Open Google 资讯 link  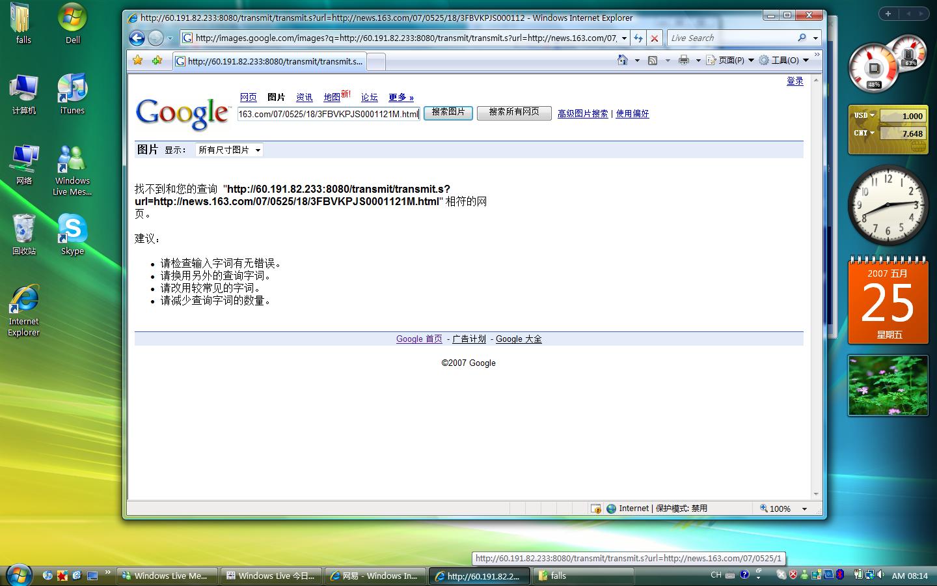tap(305, 98)
